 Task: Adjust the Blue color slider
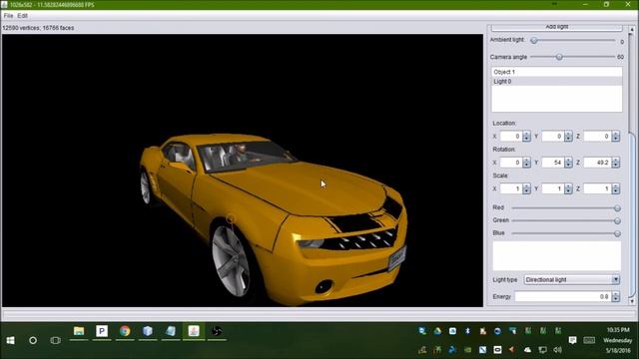click(566, 233)
